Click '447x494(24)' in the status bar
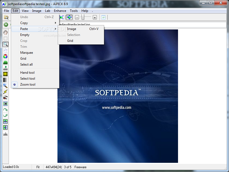 click(x=54, y=167)
